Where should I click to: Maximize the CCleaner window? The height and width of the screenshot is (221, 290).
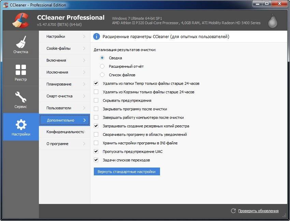point(267,4)
